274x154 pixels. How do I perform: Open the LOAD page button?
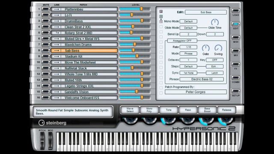(x=235, y=10)
